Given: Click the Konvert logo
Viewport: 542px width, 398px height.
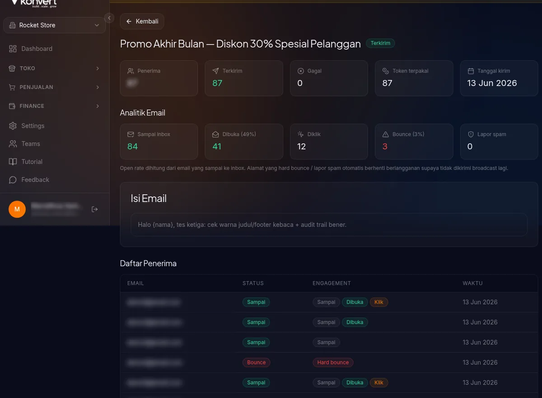Looking at the screenshot, I should [x=33, y=3].
